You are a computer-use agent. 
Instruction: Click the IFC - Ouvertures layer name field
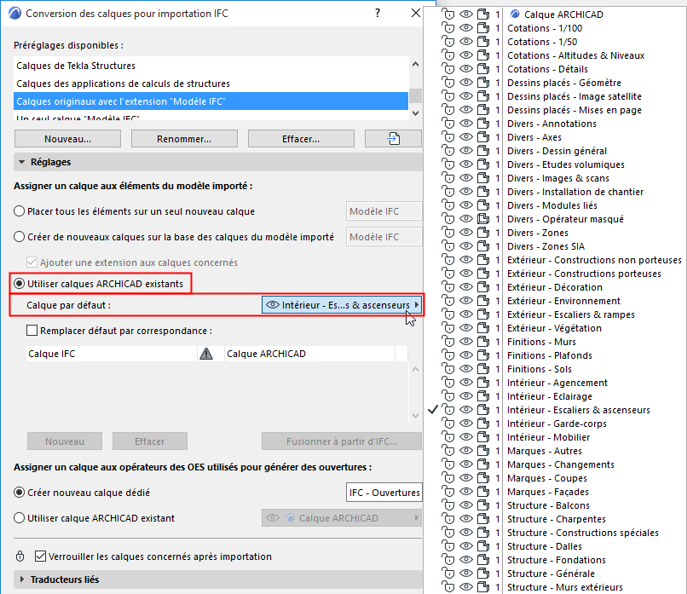384,493
